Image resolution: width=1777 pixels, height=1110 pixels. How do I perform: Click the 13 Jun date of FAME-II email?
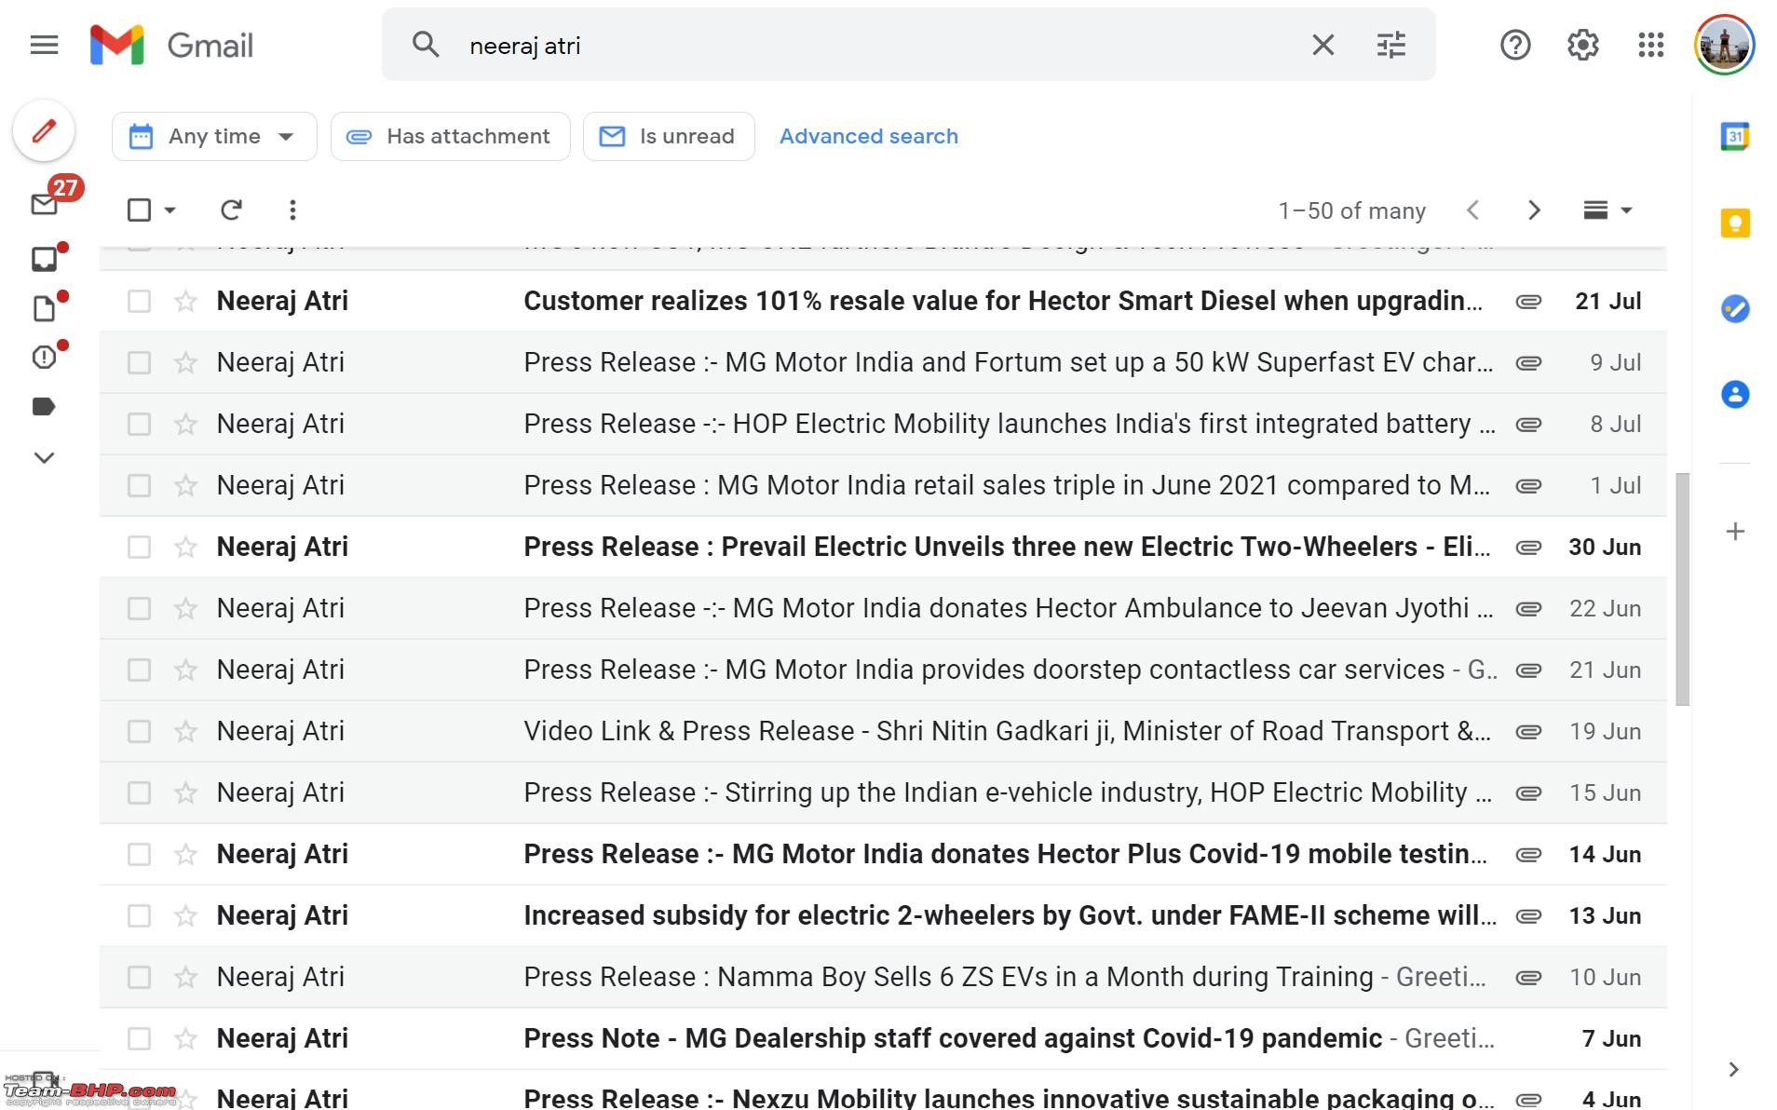pos(1605,915)
